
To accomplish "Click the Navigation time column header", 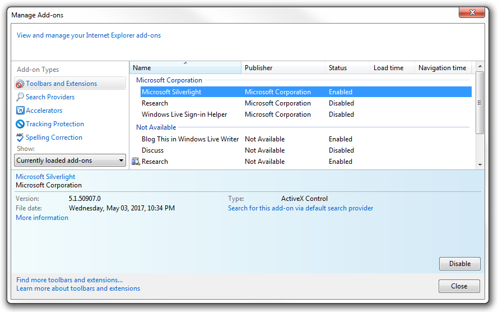I will click(443, 68).
